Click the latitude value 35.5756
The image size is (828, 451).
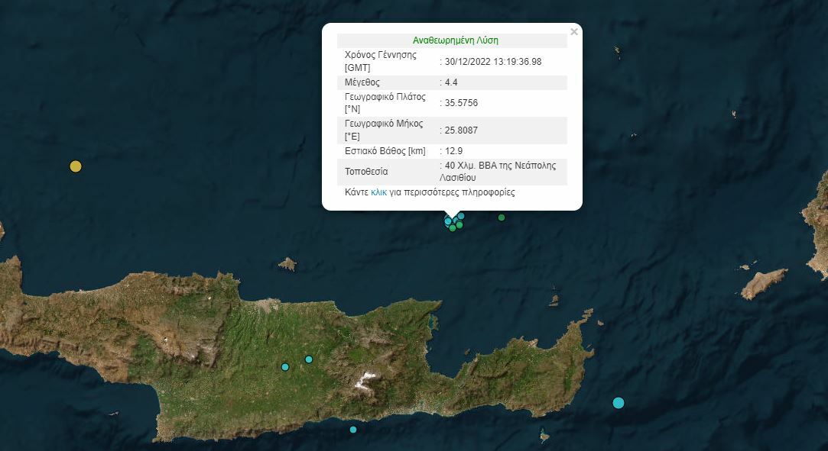(461, 103)
